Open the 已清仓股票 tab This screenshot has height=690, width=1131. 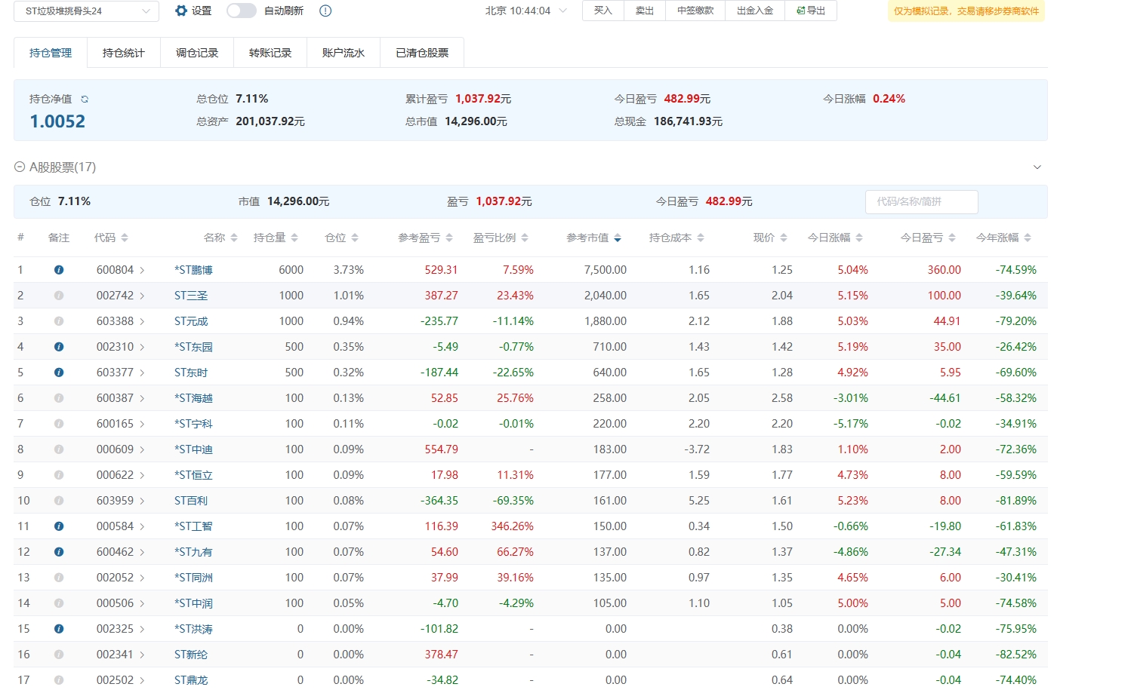click(422, 53)
